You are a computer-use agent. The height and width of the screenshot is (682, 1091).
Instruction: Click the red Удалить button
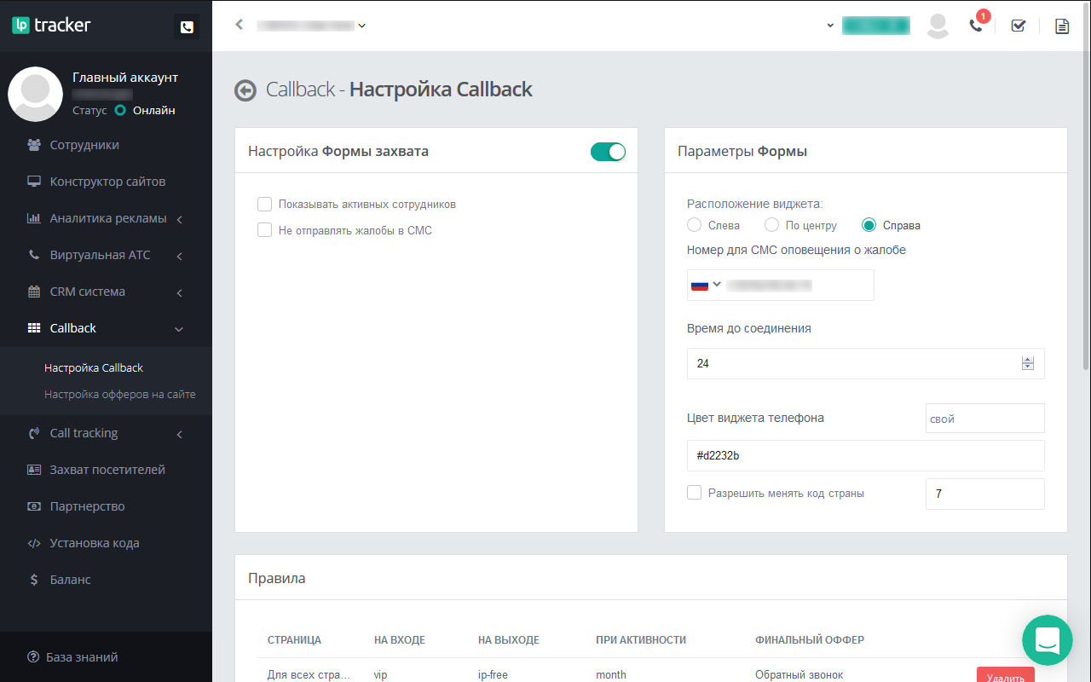pos(1005,677)
